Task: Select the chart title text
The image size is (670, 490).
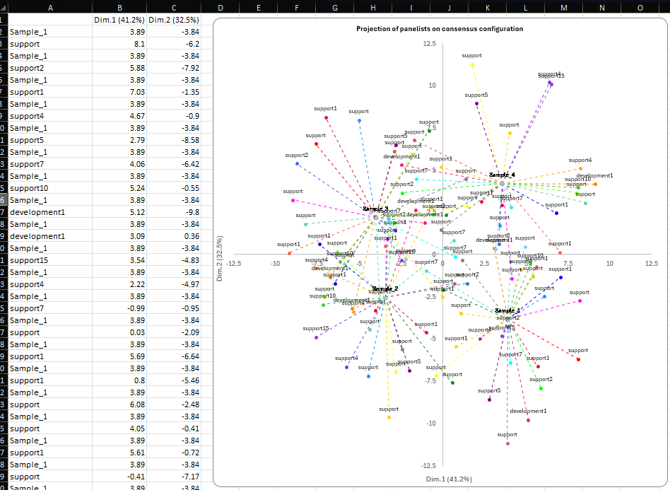Action: tap(440, 29)
